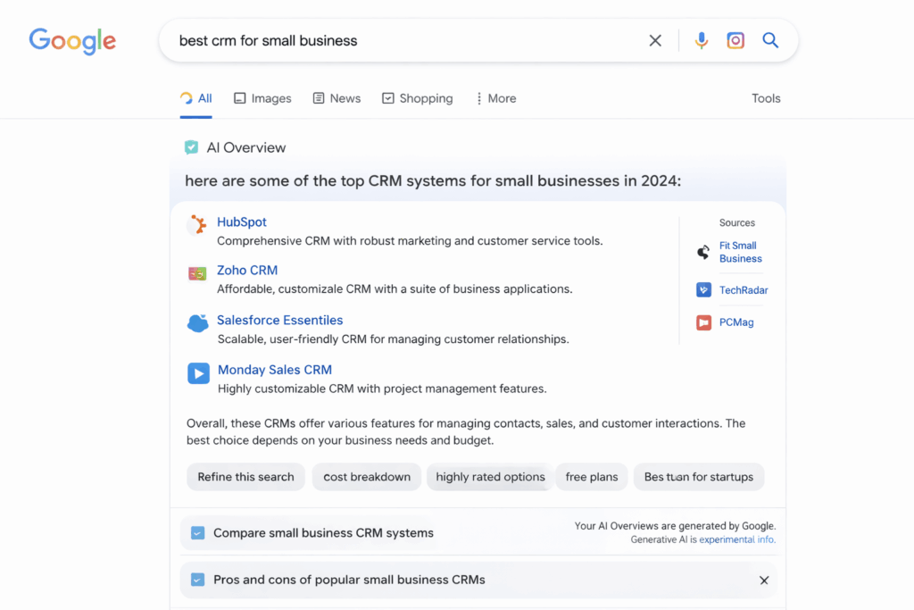
Task: Open Google Lens image search icon
Action: (735, 40)
